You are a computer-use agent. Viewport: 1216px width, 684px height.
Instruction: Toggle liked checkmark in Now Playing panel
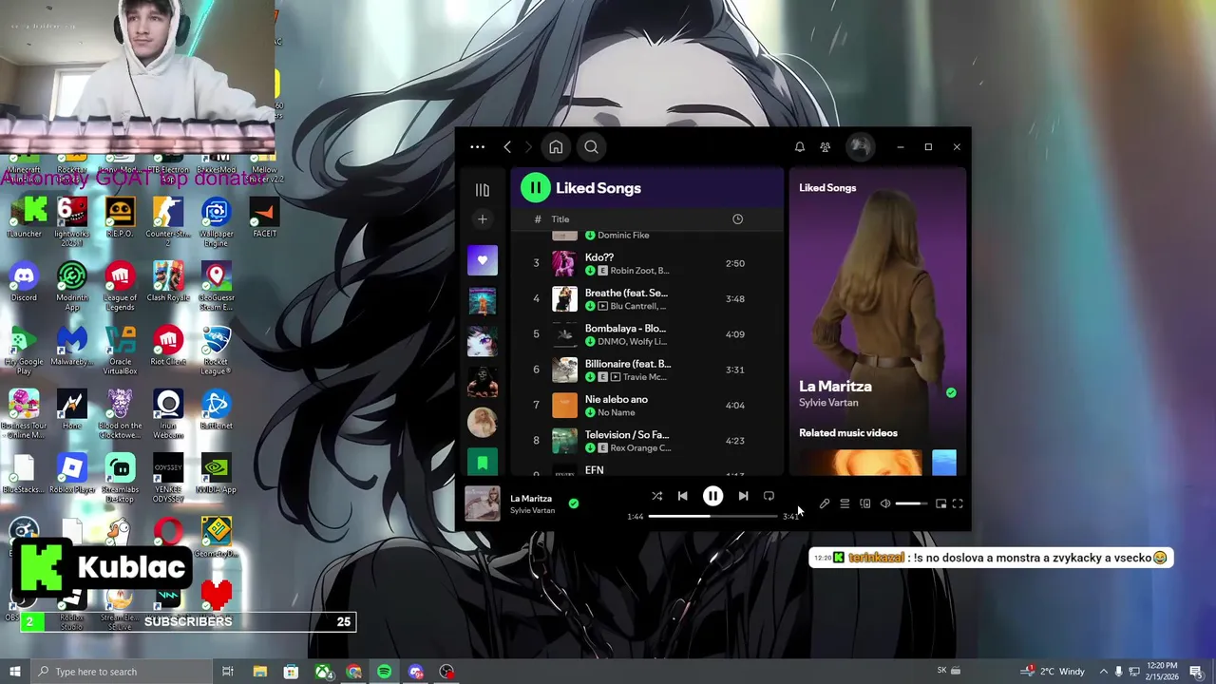[x=951, y=392]
